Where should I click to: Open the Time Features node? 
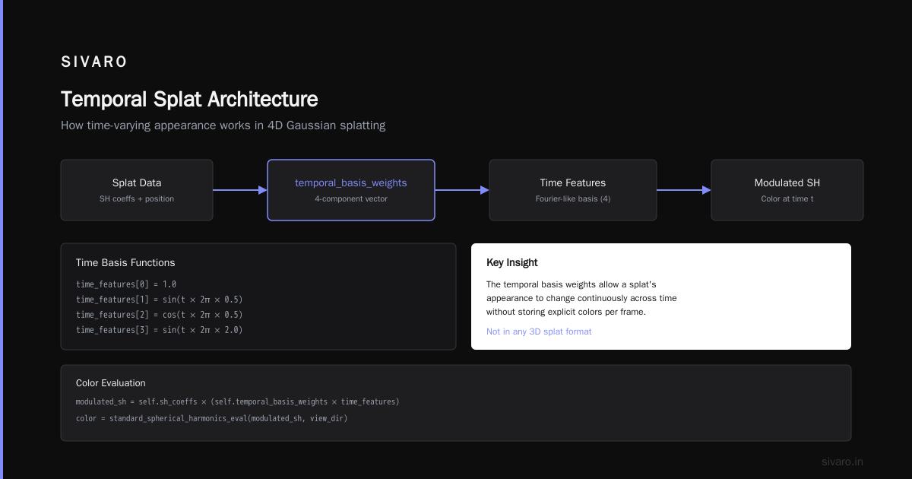[573, 190]
